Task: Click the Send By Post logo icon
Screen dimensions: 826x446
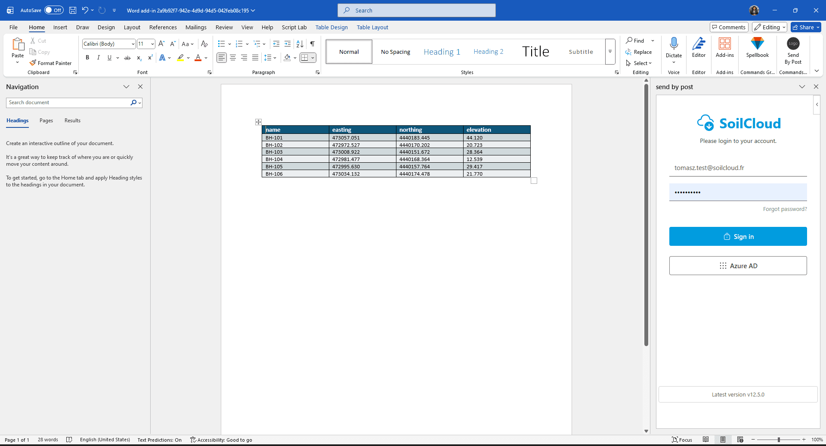Action: coord(793,43)
